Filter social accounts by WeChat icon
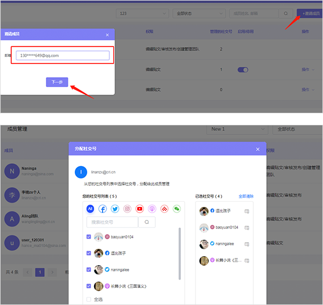Image resolution: width=323 pixels, height=305 pixels. [x=177, y=209]
